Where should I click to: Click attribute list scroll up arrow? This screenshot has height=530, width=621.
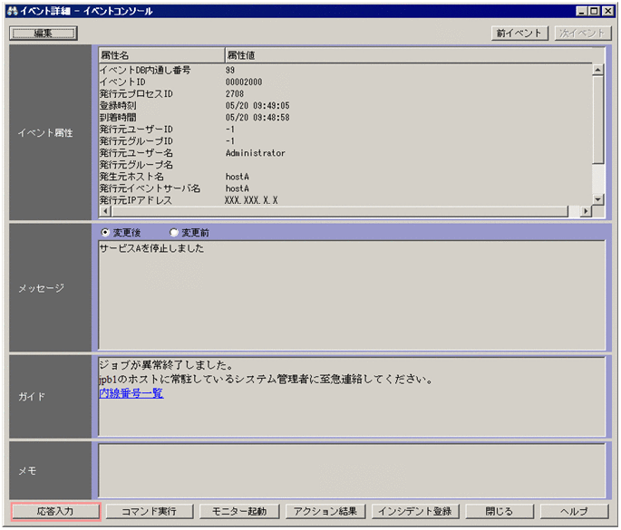pos(597,70)
